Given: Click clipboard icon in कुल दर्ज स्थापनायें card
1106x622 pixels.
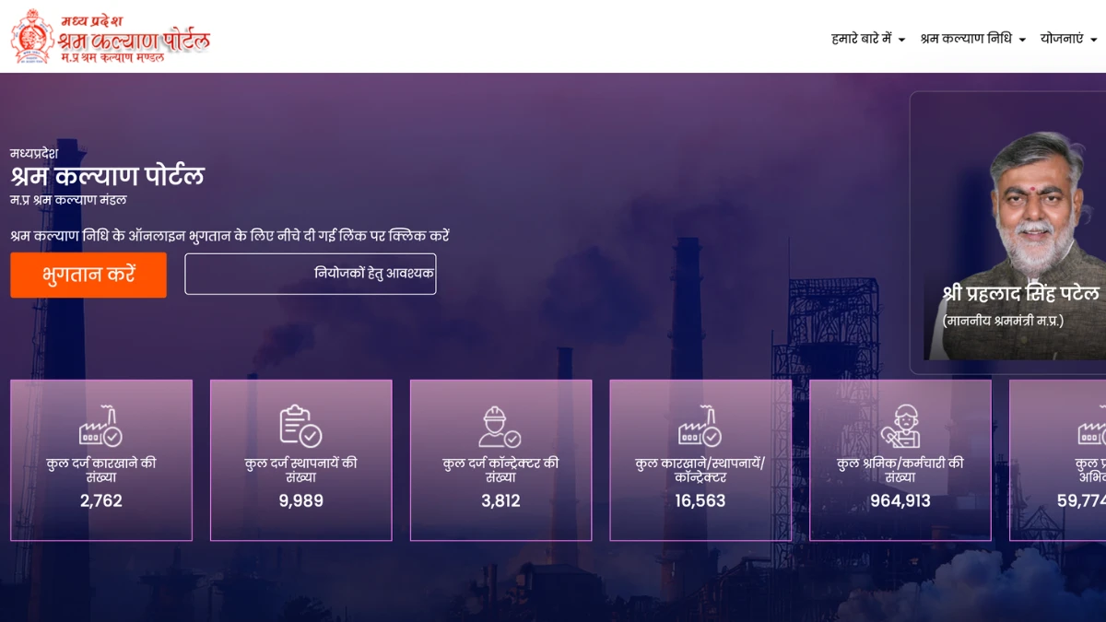Looking at the screenshot, I should pos(300,426).
